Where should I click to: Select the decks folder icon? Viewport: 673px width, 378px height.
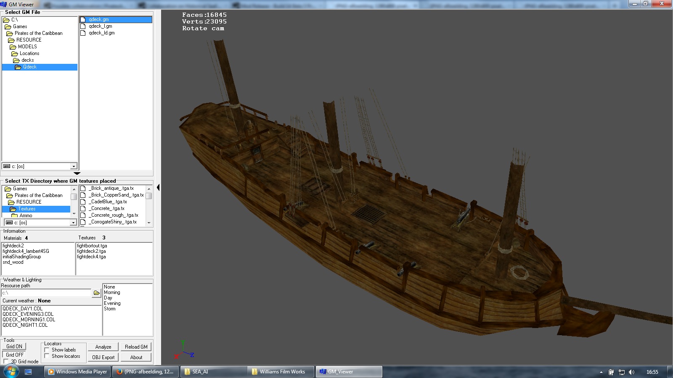coord(16,60)
